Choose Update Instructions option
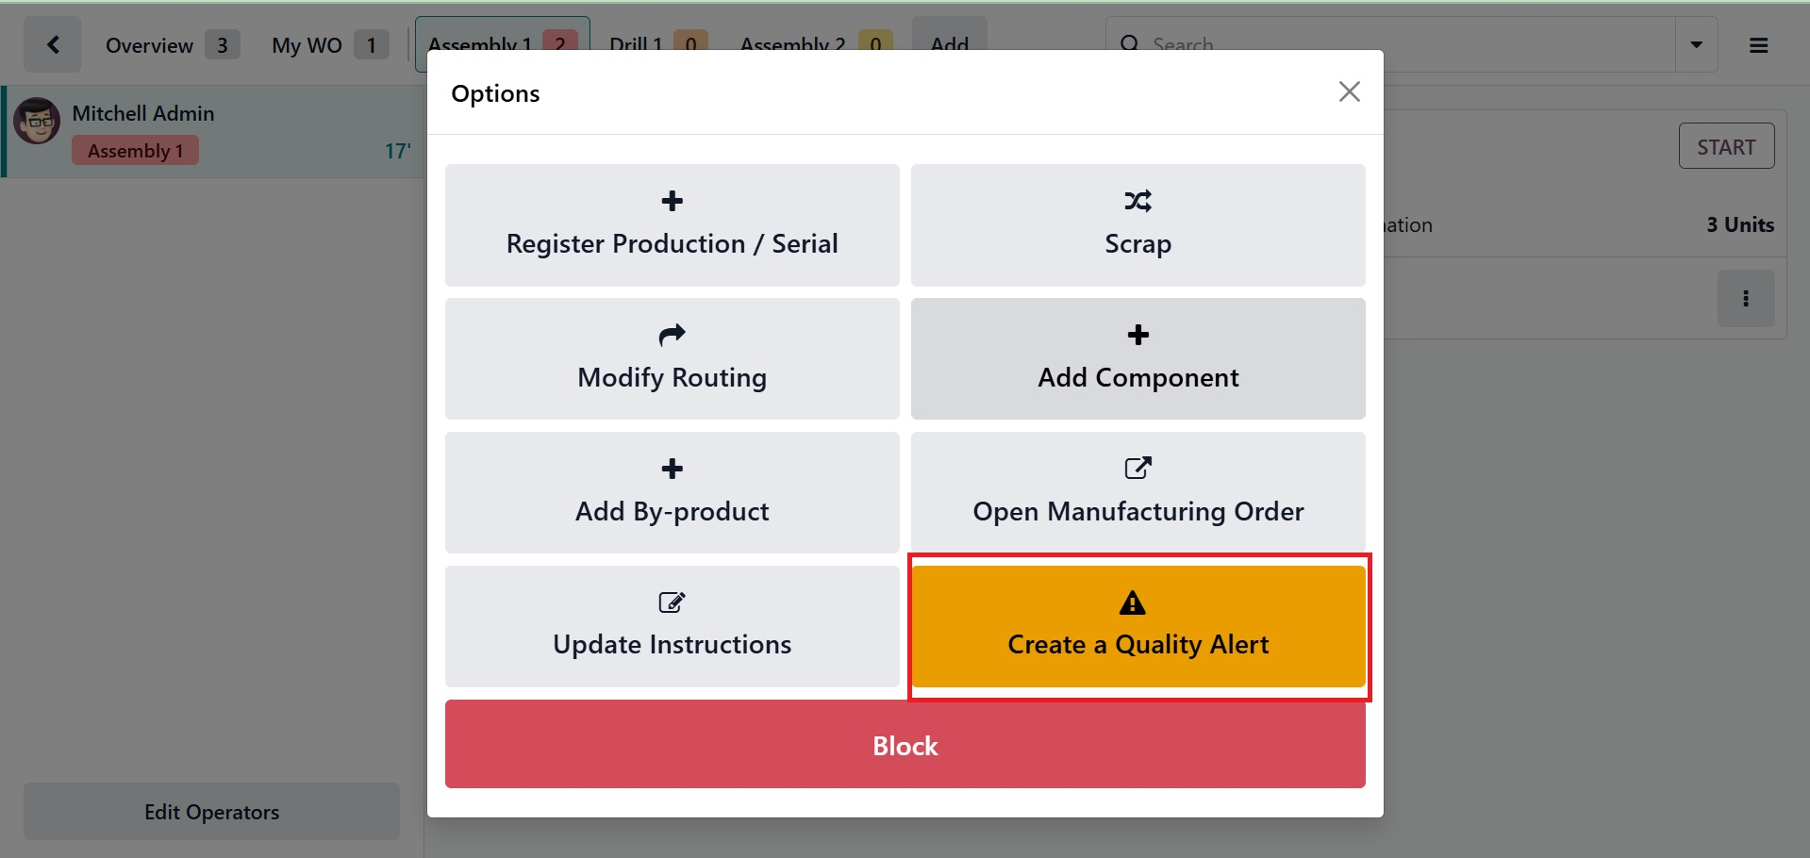Image resolution: width=1810 pixels, height=858 pixels. [673, 627]
